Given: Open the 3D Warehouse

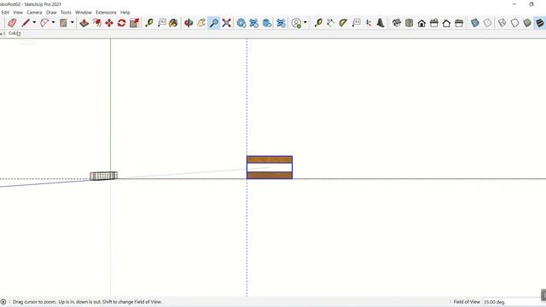Looking at the screenshot, I should coord(241,23).
